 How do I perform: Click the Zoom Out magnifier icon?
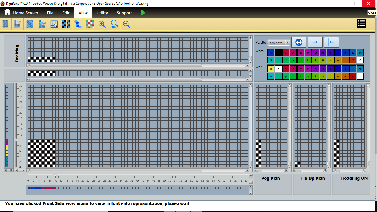coord(126,24)
